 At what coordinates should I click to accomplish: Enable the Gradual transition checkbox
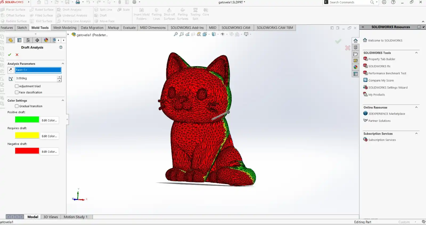coord(17,106)
